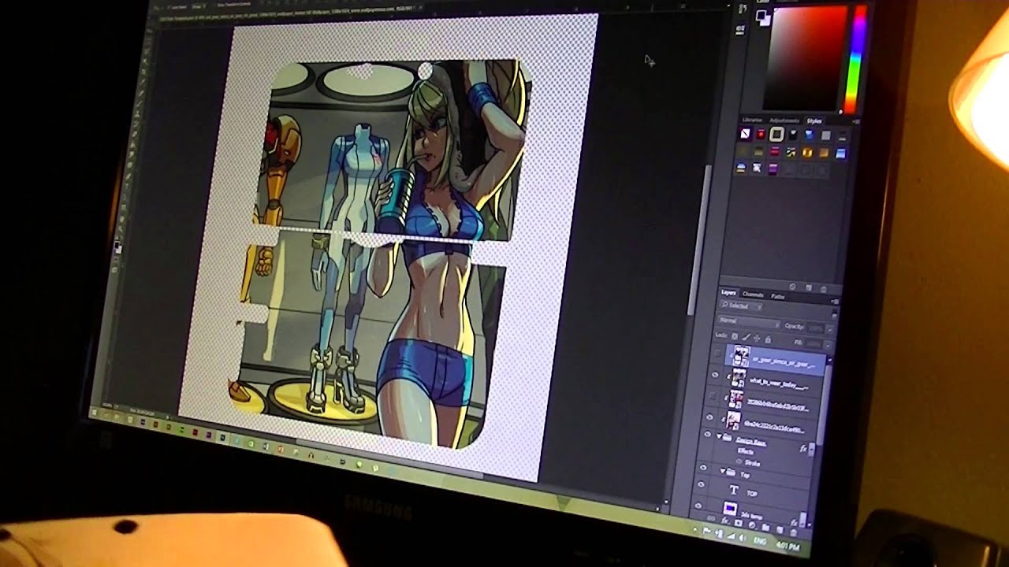Apply the blue glass style swatch
Viewport: 1009px width, 567px height.
coord(810,135)
